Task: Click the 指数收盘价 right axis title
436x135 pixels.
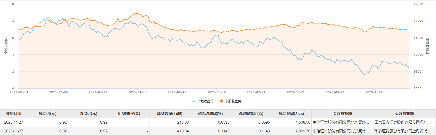Action: pyautogui.click(x=427, y=46)
